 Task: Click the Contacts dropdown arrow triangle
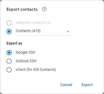[68, 32]
